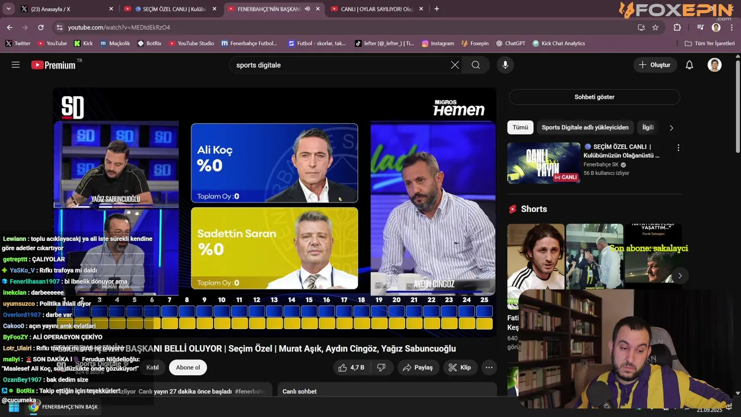Open Kick Chat Analytics bookmark

pos(558,43)
